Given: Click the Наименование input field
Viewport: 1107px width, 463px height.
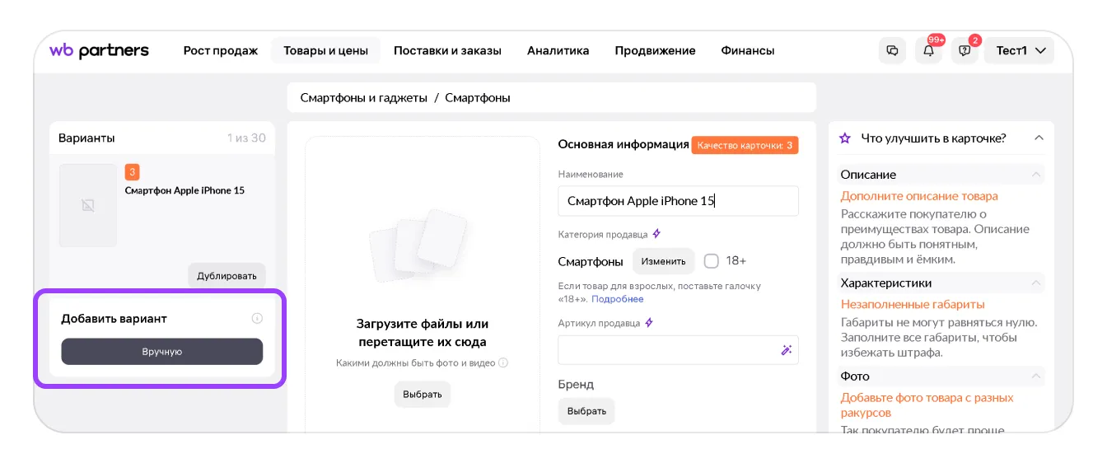Looking at the screenshot, I should click(678, 201).
